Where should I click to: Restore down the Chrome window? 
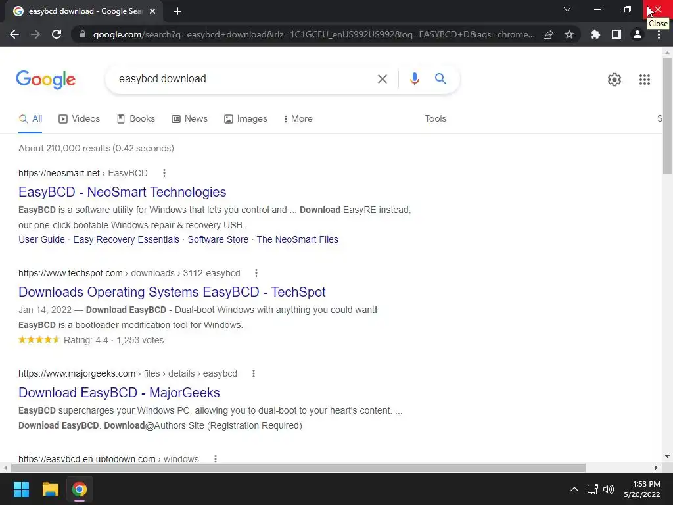(x=627, y=9)
